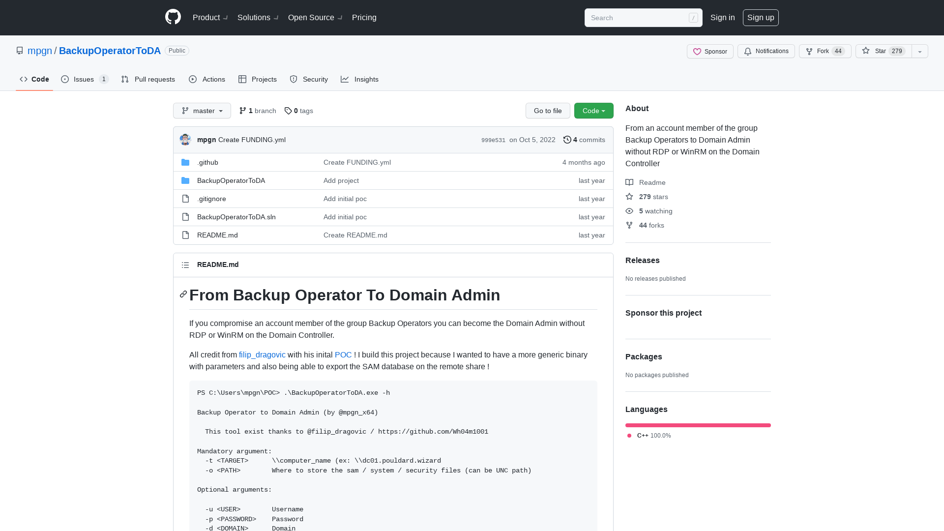The height and width of the screenshot is (531, 944).
Task: Expand the green Code dropdown button
Action: (594, 111)
